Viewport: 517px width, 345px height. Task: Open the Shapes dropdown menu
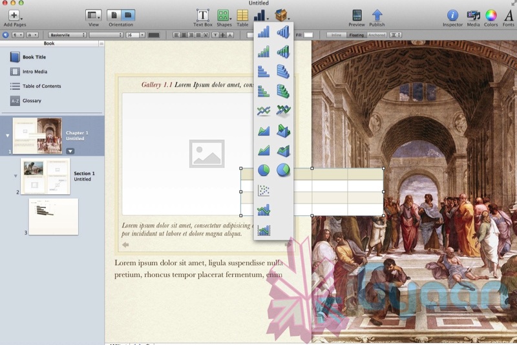(224, 16)
